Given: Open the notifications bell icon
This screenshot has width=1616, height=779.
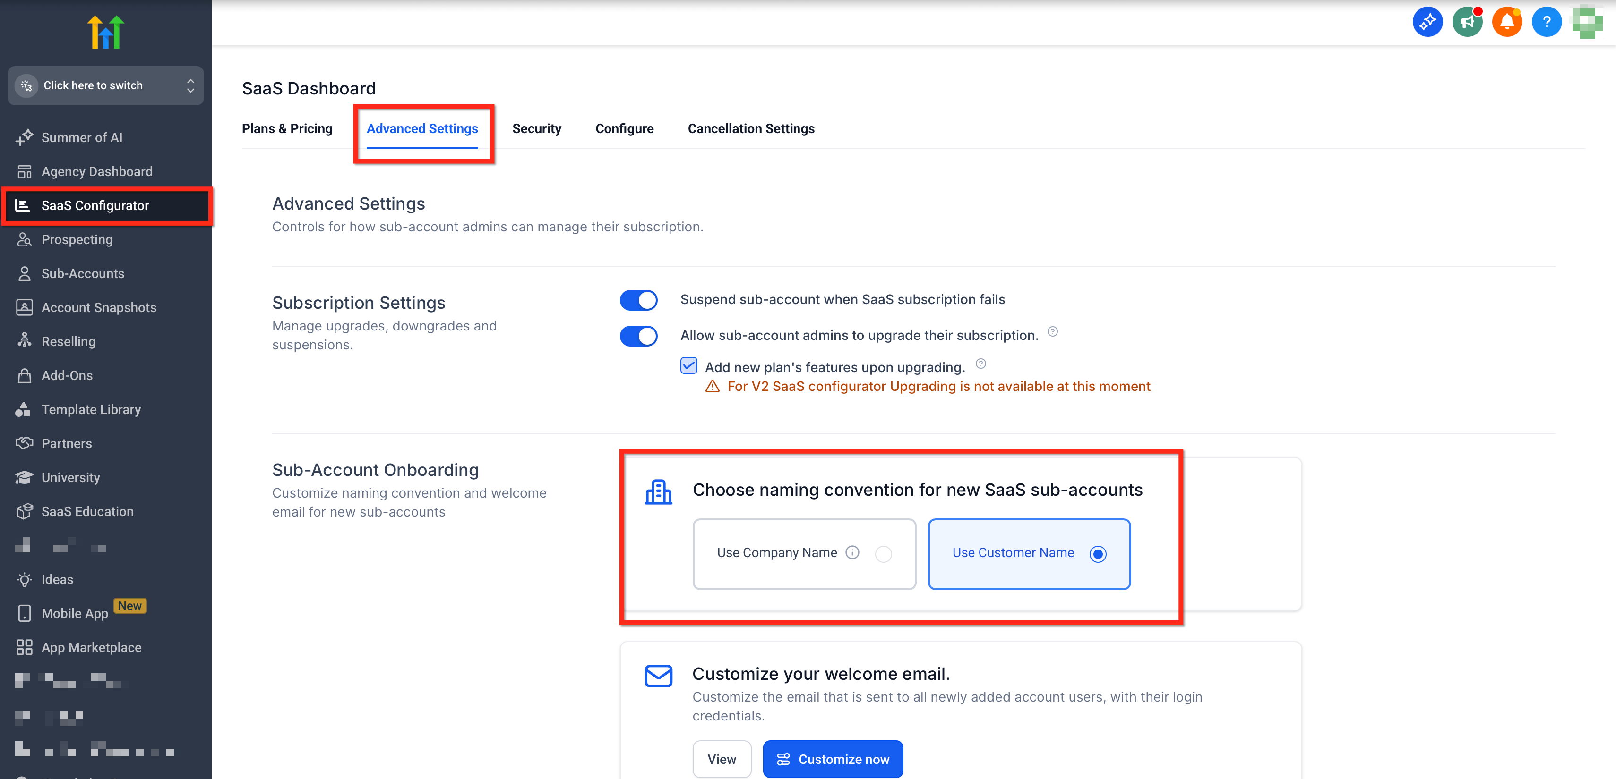Looking at the screenshot, I should (x=1506, y=23).
